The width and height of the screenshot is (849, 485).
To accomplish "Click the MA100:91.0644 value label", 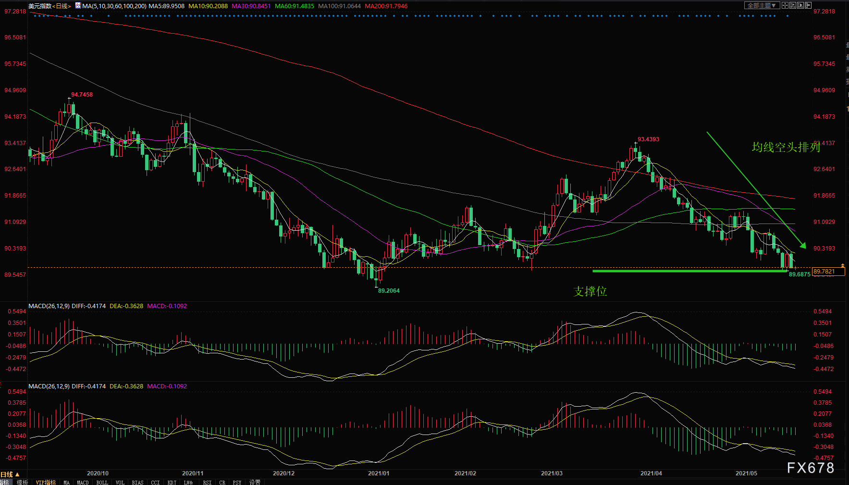I will [339, 6].
